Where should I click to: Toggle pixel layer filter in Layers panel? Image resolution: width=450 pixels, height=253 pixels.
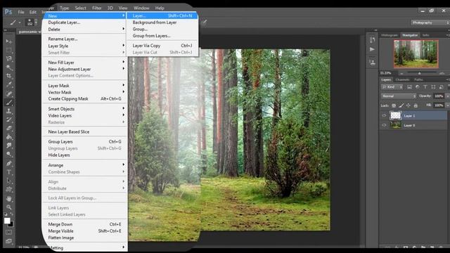point(409,87)
